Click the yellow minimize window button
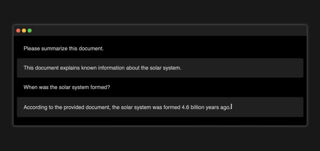The width and height of the screenshot is (320, 151). pos(24,31)
